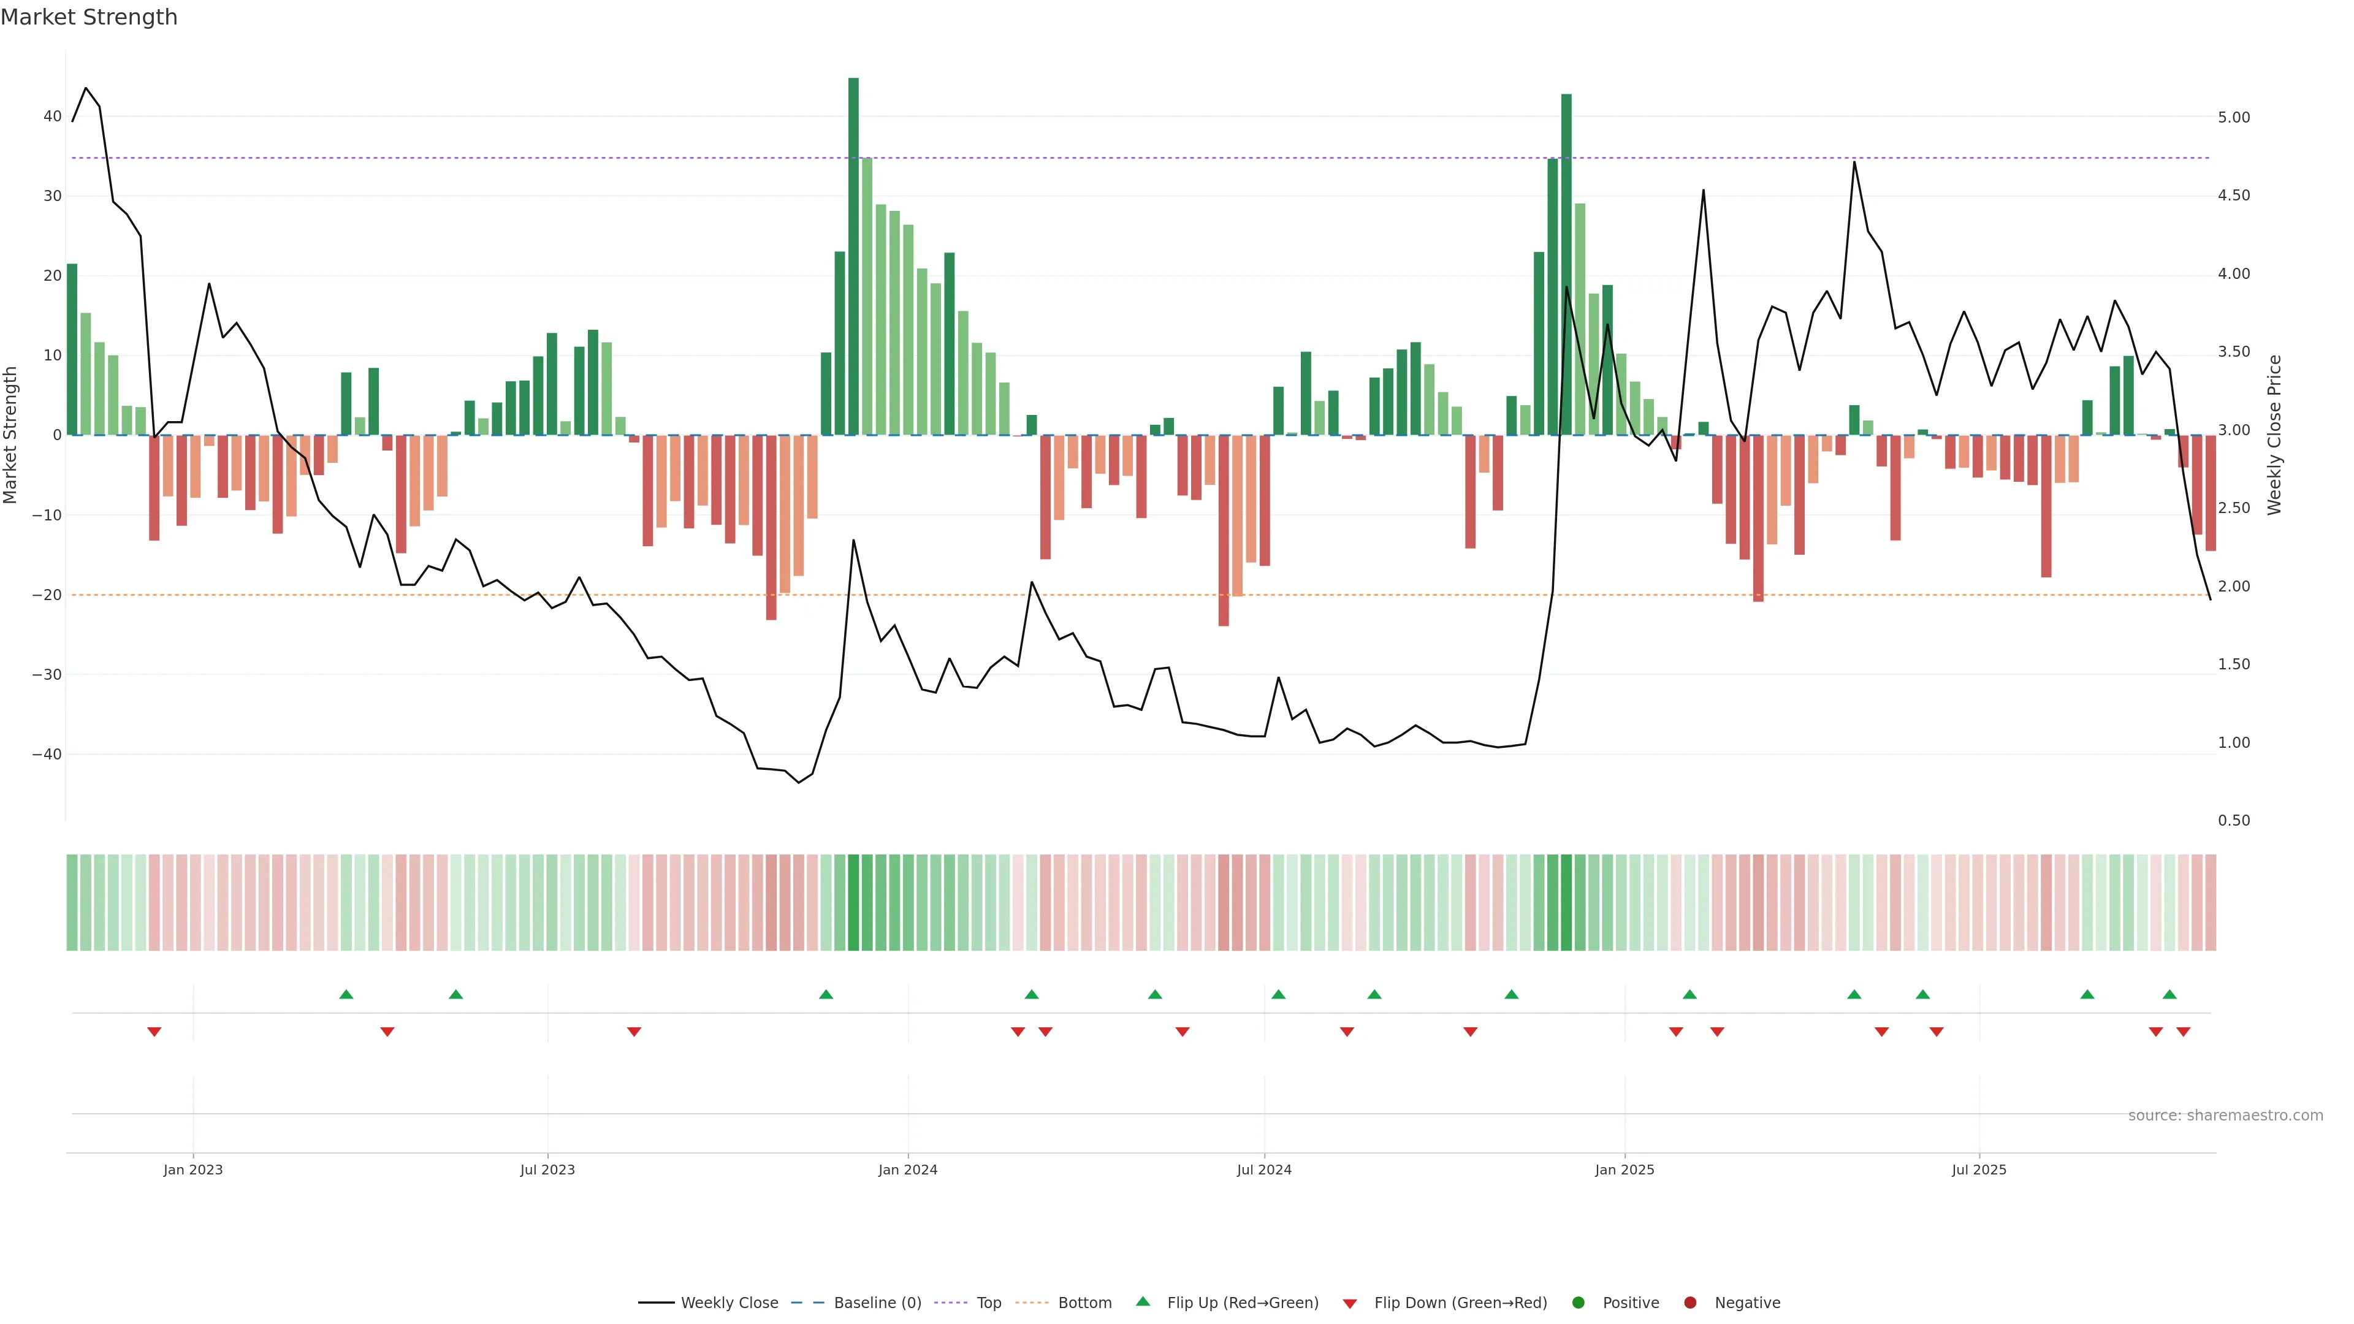This screenshot has height=1324, width=2354.
Task: Click the Negative red circle legend icon
Action: tap(1689, 1303)
